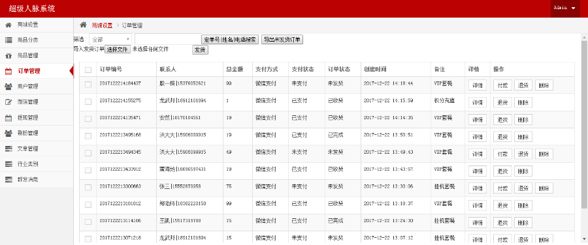
Task: Open the 文章管理 sidebar menu item
Action: (x=37, y=149)
